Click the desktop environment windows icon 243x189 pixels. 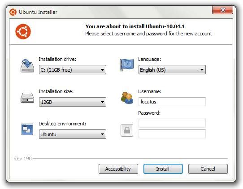tap(27, 129)
